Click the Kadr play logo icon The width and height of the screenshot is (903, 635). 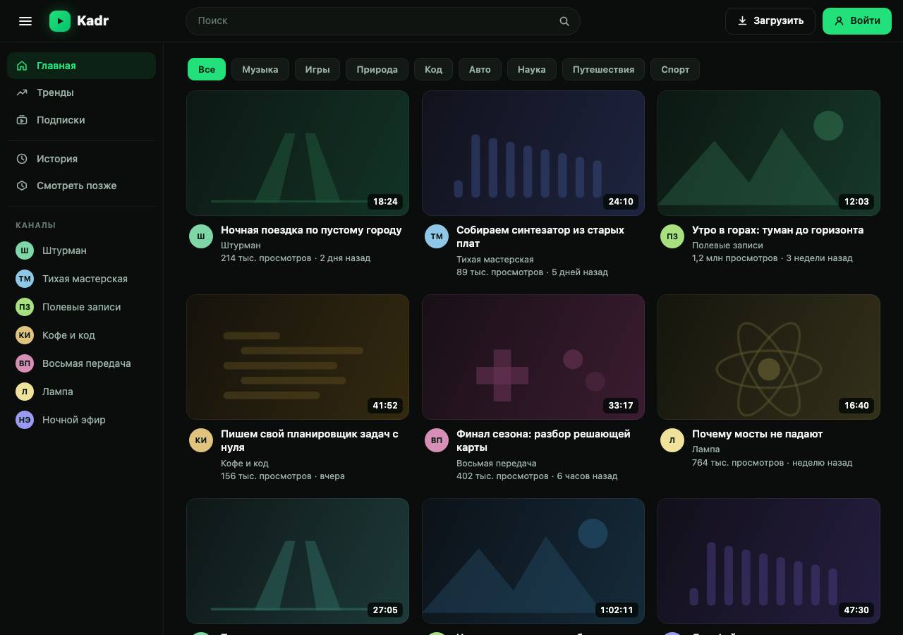(60, 21)
